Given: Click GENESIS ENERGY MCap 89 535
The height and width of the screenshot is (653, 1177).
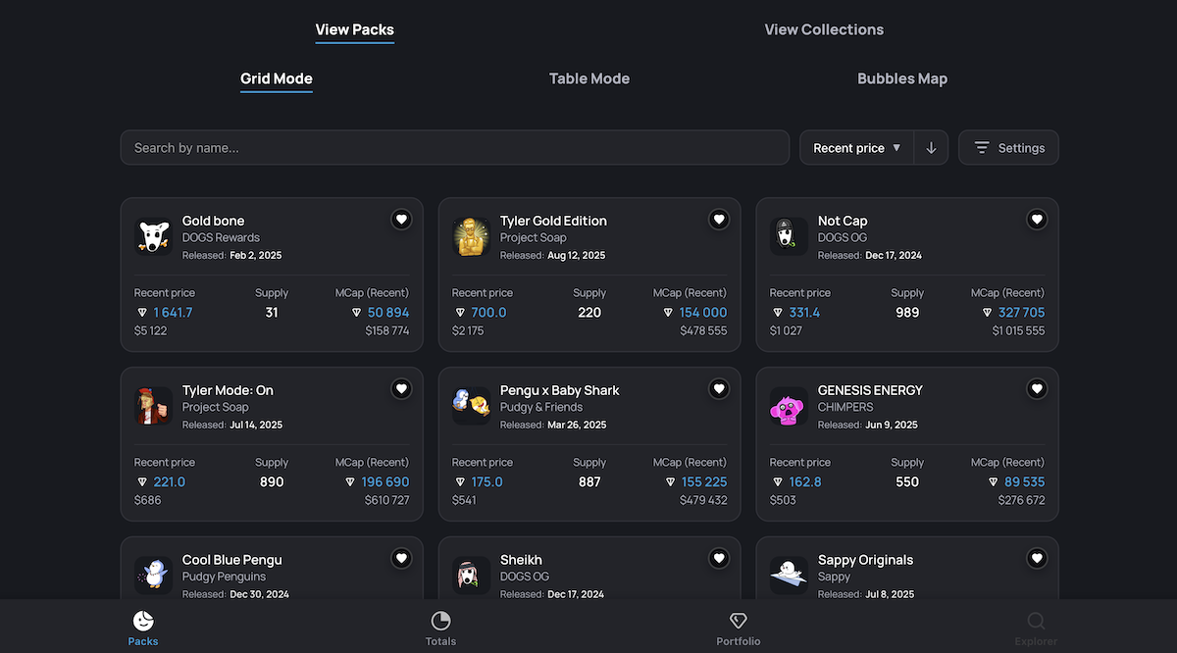Looking at the screenshot, I should tap(1025, 482).
